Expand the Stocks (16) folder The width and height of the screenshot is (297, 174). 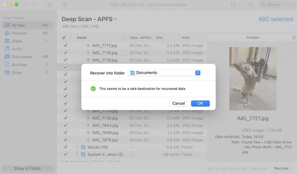coord(77,147)
